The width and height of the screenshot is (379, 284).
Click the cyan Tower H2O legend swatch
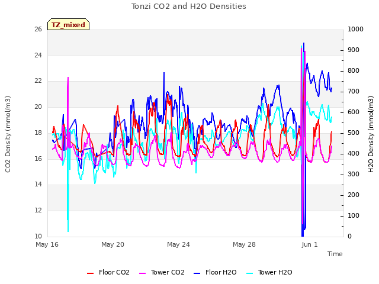coord(250,273)
